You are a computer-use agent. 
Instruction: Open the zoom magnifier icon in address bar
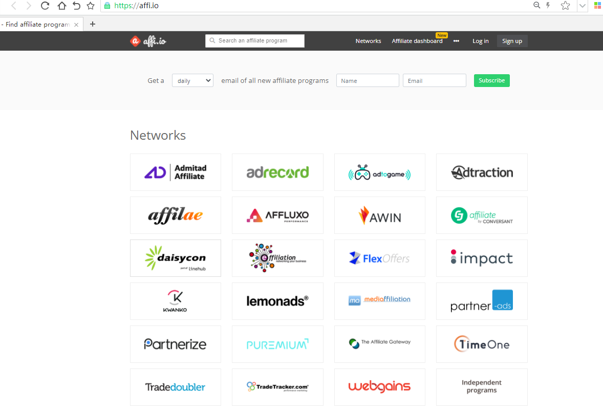(x=537, y=5)
